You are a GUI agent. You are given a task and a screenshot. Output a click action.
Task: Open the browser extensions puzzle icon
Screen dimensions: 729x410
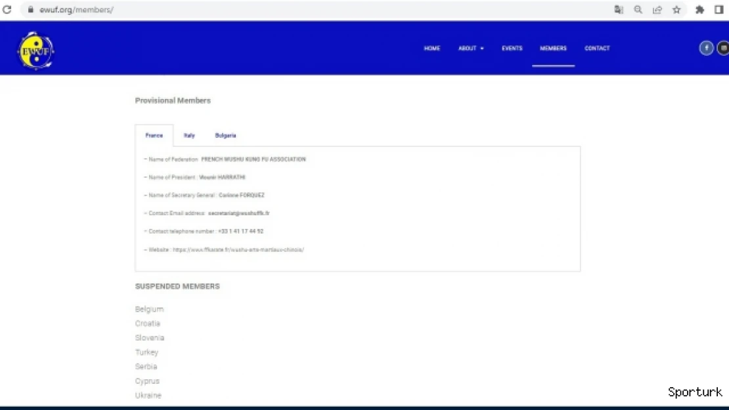tap(700, 10)
